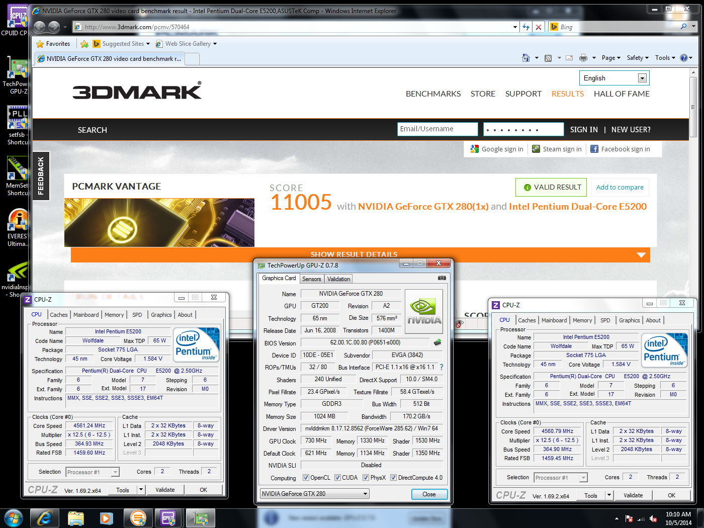Click the Refresh icon beside address bar
This screenshot has width=704, height=528.
point(526,27)
